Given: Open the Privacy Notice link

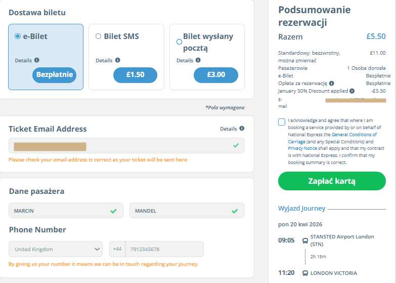Looking at the screenshot, I should 302,148.
